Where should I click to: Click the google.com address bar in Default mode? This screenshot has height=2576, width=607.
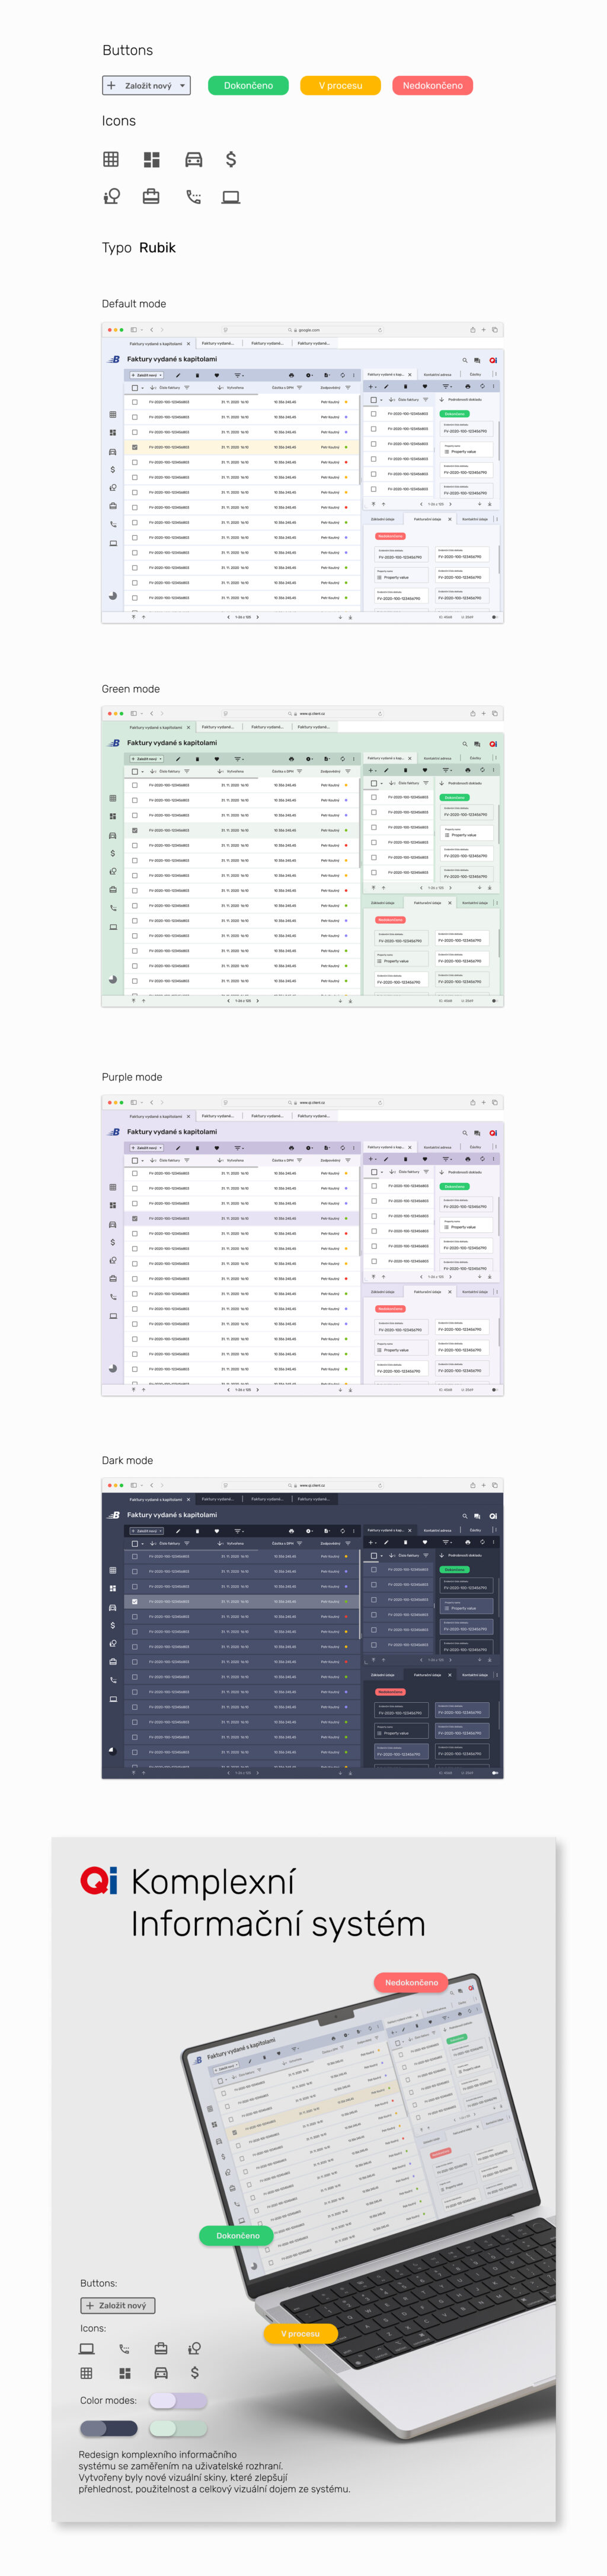305,330
